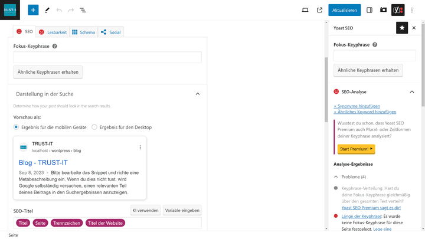Image resolution: width=425 pixels, height=239 pixels.
Task: Switch preview device via laptop icon
Action: point(305,10)
